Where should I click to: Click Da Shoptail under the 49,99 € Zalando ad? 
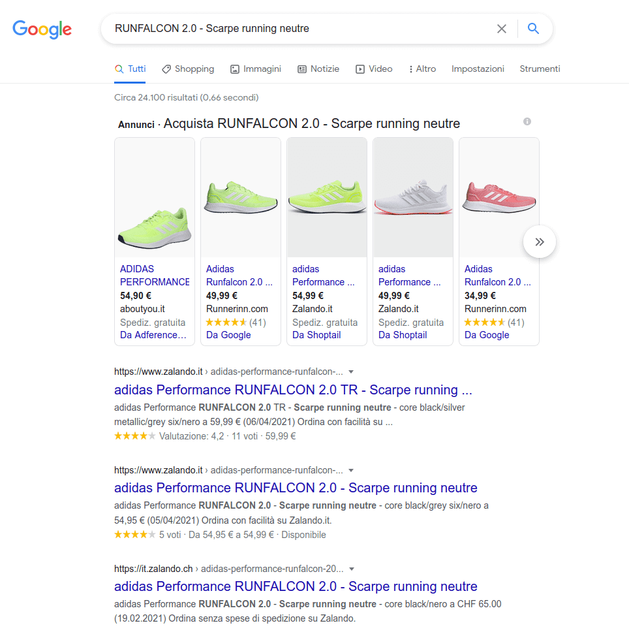[x=403, y=335]
